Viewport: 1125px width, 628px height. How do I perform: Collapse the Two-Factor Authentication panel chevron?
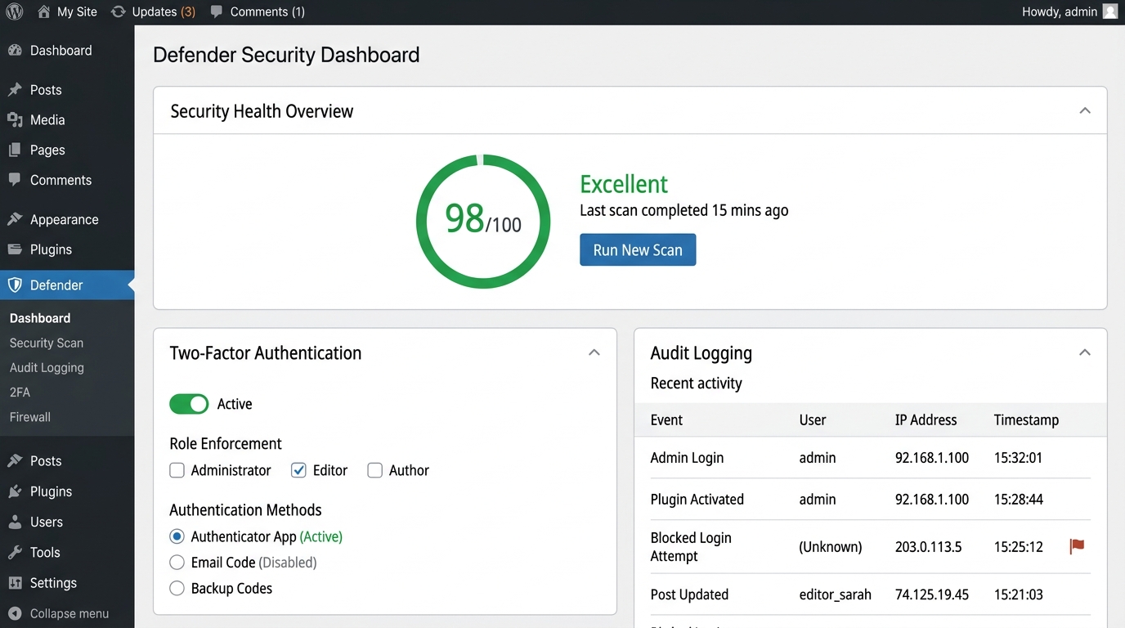click(594, 352)
